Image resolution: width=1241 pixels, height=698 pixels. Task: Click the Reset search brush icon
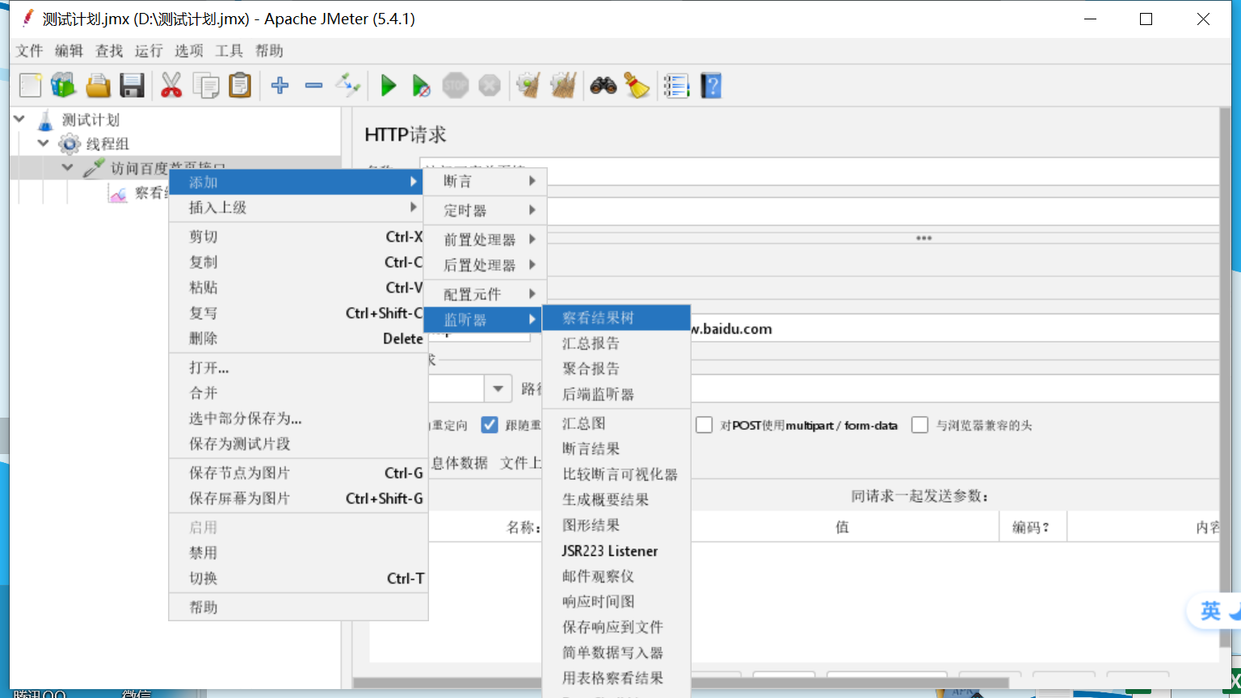coord(637,85)
